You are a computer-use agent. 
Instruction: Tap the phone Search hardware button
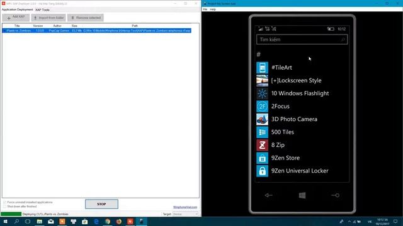(x=336, y=195)
